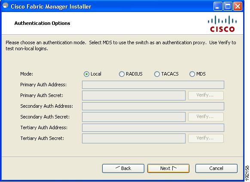
Task: Minimize the installer window
Action: click(218, 6)
